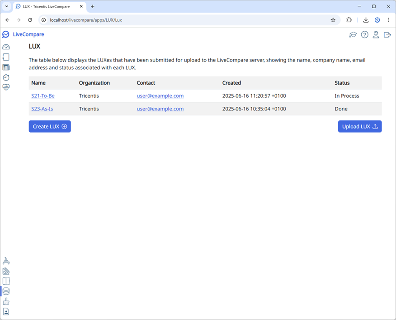Click the notebook icon in left sidebar

pos(6,57)
